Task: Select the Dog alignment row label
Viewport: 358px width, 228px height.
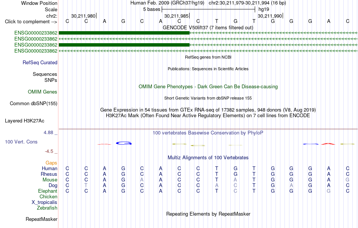Action: (53, 186)
